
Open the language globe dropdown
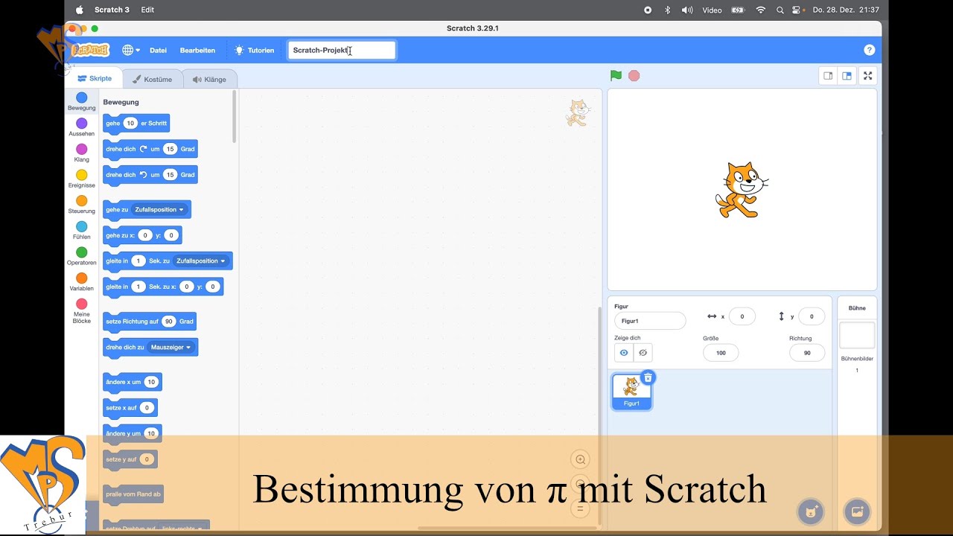[131, 50]
